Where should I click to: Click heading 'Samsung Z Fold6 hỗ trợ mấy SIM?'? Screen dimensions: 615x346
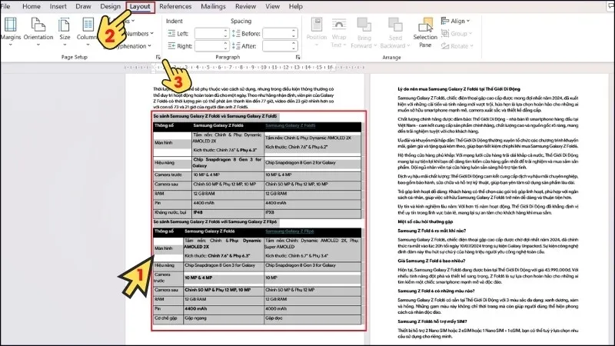click(x=432, y=321)
